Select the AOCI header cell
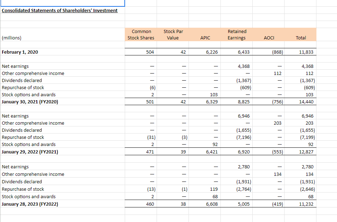The width and height of the screenshot is (337, 222). coord(269,34)
